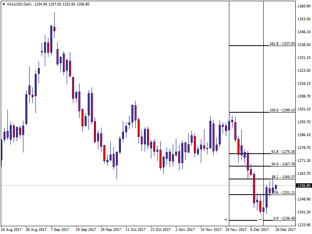The image size is (312, 234).
Task: Click the 1308.70 value on price scale
Action: 304,96
